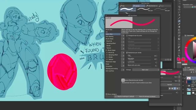Toggle visibility of the 50% layer
This screenshot has width=196, height=110.
tap(183, 89)
